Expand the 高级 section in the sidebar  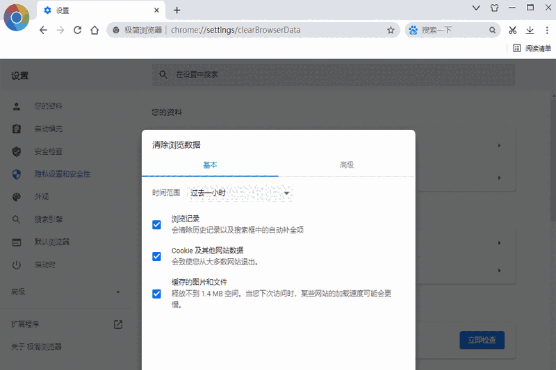(x=65, y=292)
